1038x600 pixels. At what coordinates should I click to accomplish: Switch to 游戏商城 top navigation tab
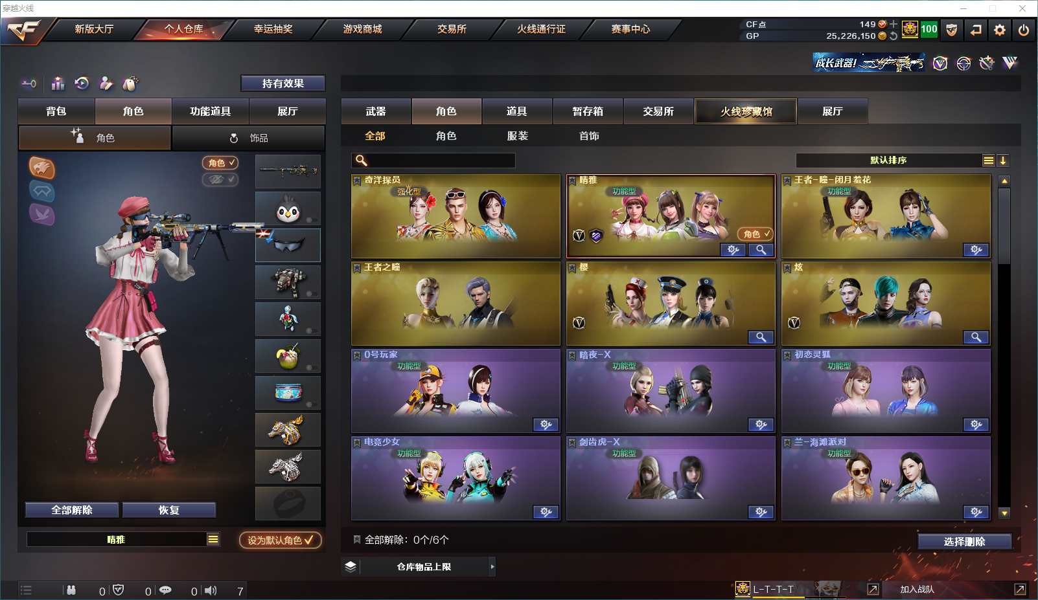(x=362, y=29)
